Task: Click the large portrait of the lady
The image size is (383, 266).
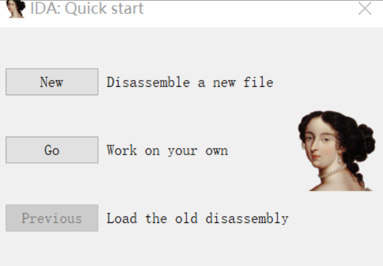Action: tap(336, 150)
